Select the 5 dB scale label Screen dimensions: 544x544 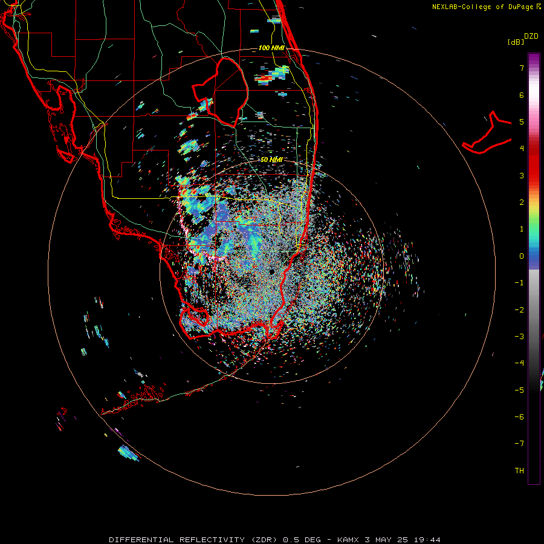(x=522, y=121)
